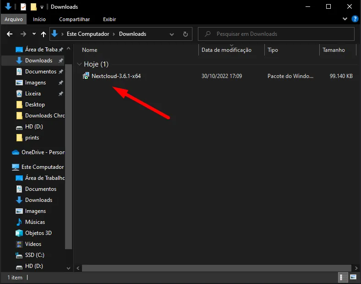Click the 30/10/2022 17:09 date cell

tap(222, 76)
